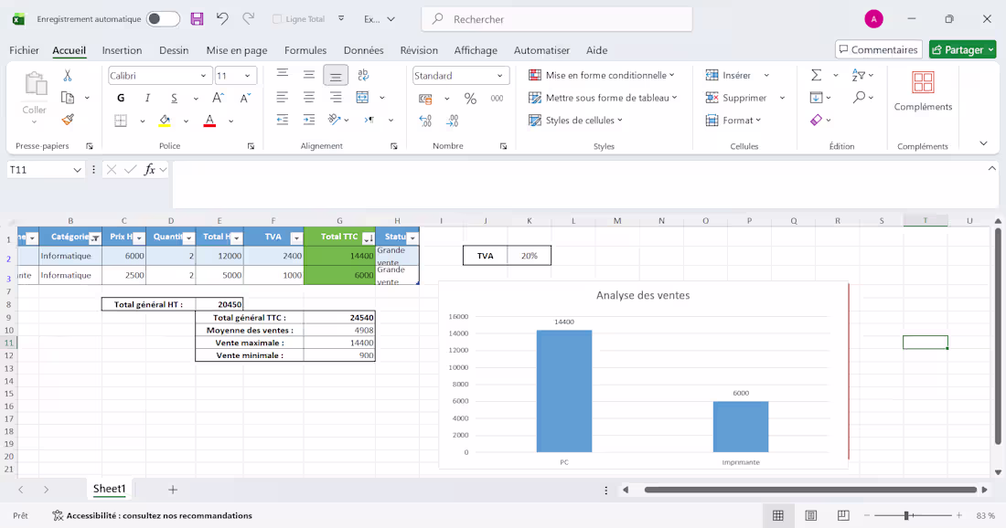1006x528 pixels.
Task: Click the Copy icon
Action: click(x=68, y=98)
